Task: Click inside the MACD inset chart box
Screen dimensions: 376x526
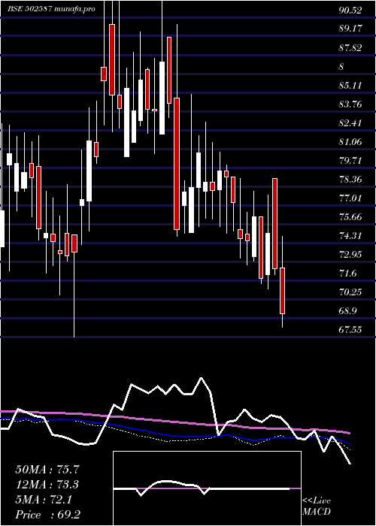Action: tap(207, 488)
